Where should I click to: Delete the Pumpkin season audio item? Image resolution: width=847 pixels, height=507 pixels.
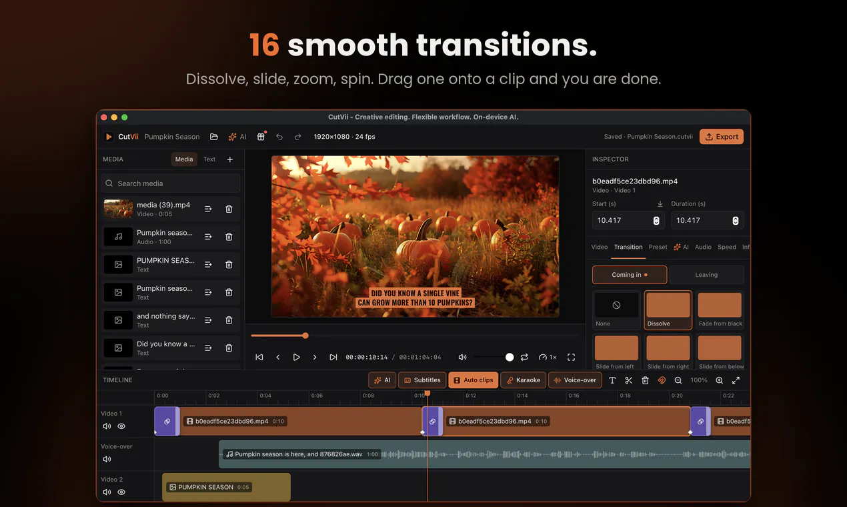tap(229, 237)
